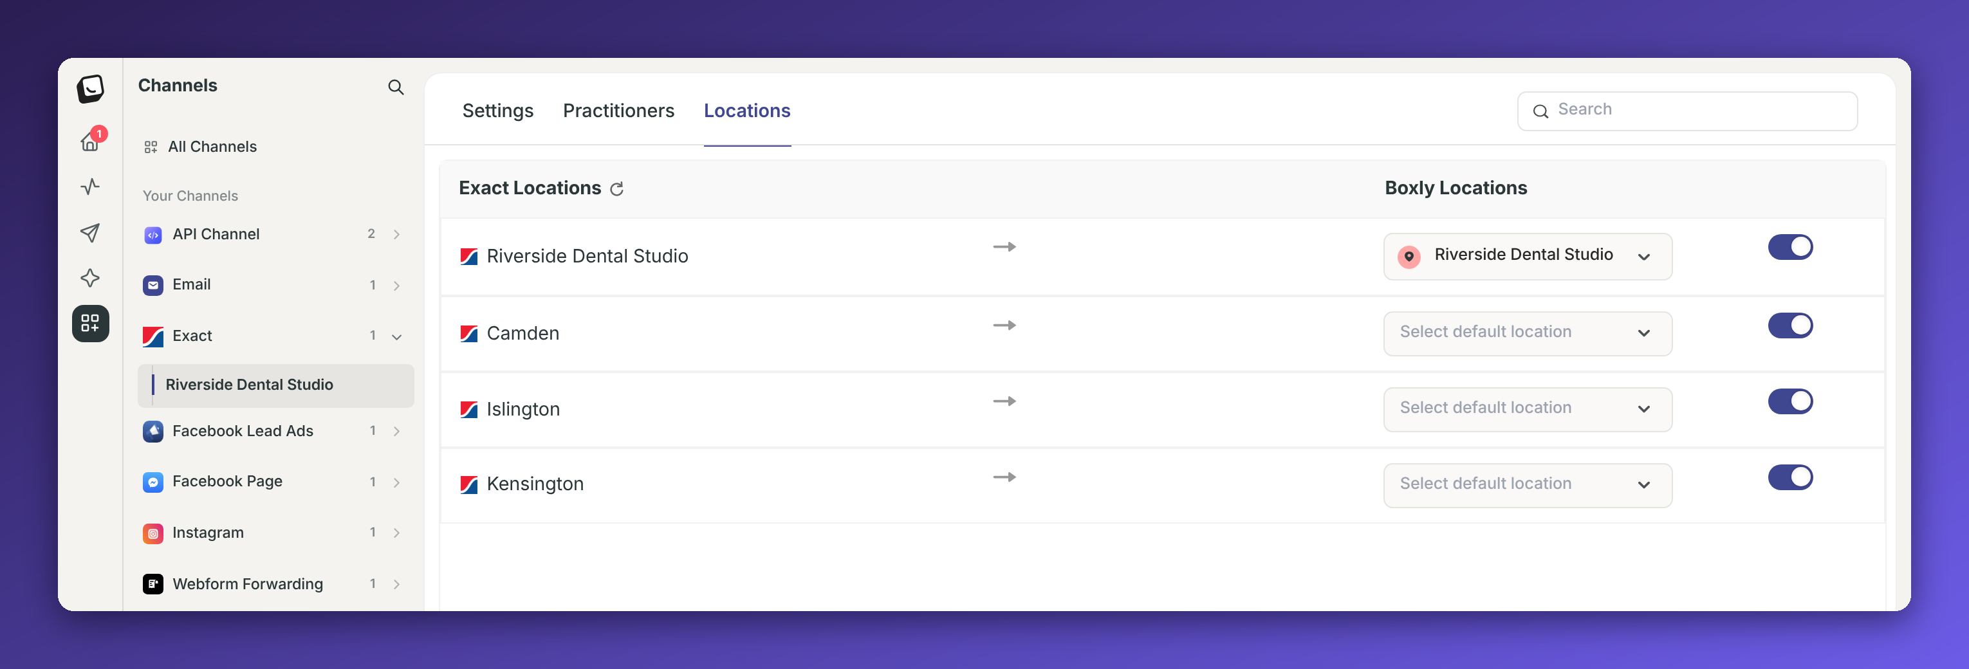
Task: Click the Facebook Page messenger icon
Action: click(x=153, y=482)
